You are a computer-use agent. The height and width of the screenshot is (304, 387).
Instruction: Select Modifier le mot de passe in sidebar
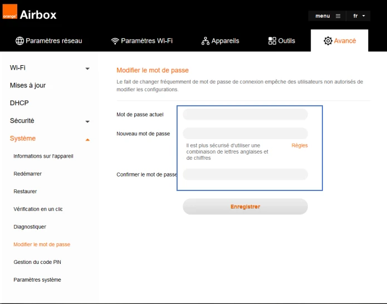tap(42, 244)
